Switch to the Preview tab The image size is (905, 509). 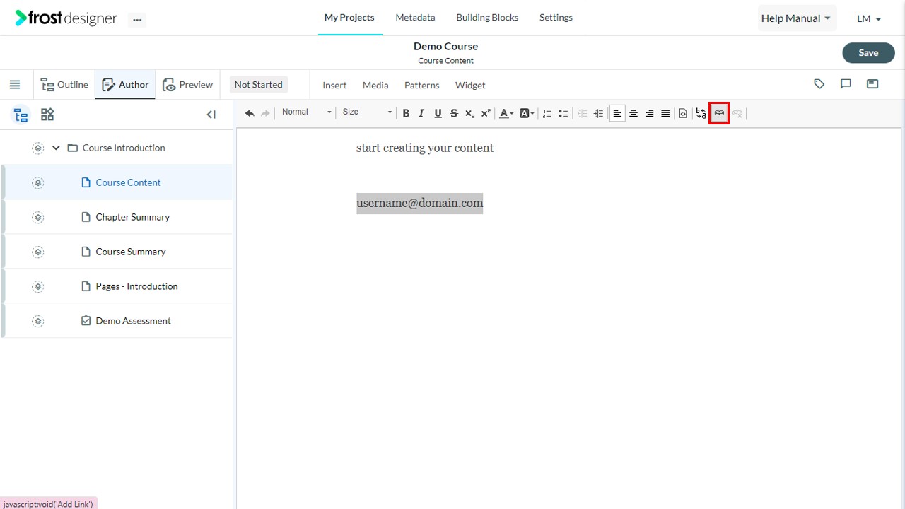[x=187, y=85]
